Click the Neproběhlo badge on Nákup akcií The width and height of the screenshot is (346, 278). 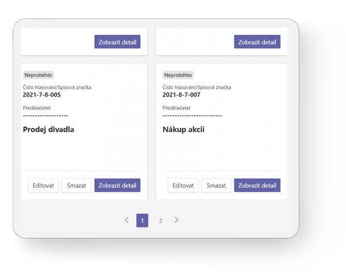point(178,74)
